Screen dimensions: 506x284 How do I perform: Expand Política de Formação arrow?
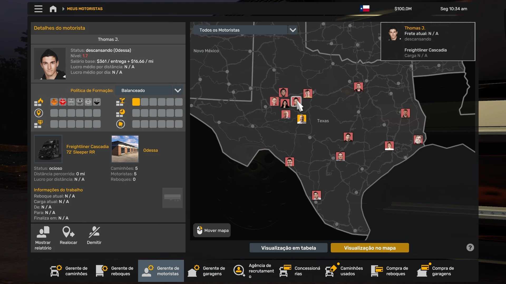(x=178, y=90)
